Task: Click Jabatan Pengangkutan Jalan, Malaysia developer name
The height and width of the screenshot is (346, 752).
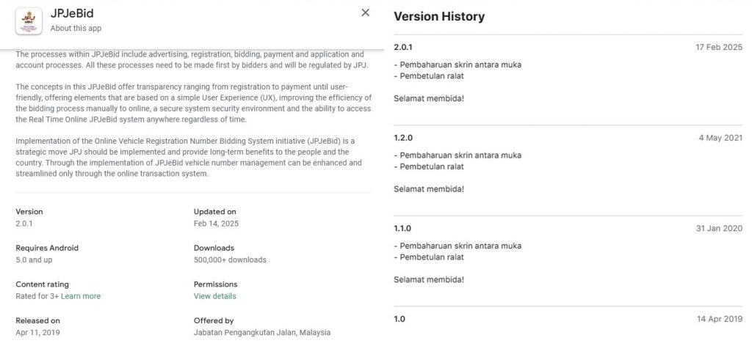Action: click(x=262, y=333)
